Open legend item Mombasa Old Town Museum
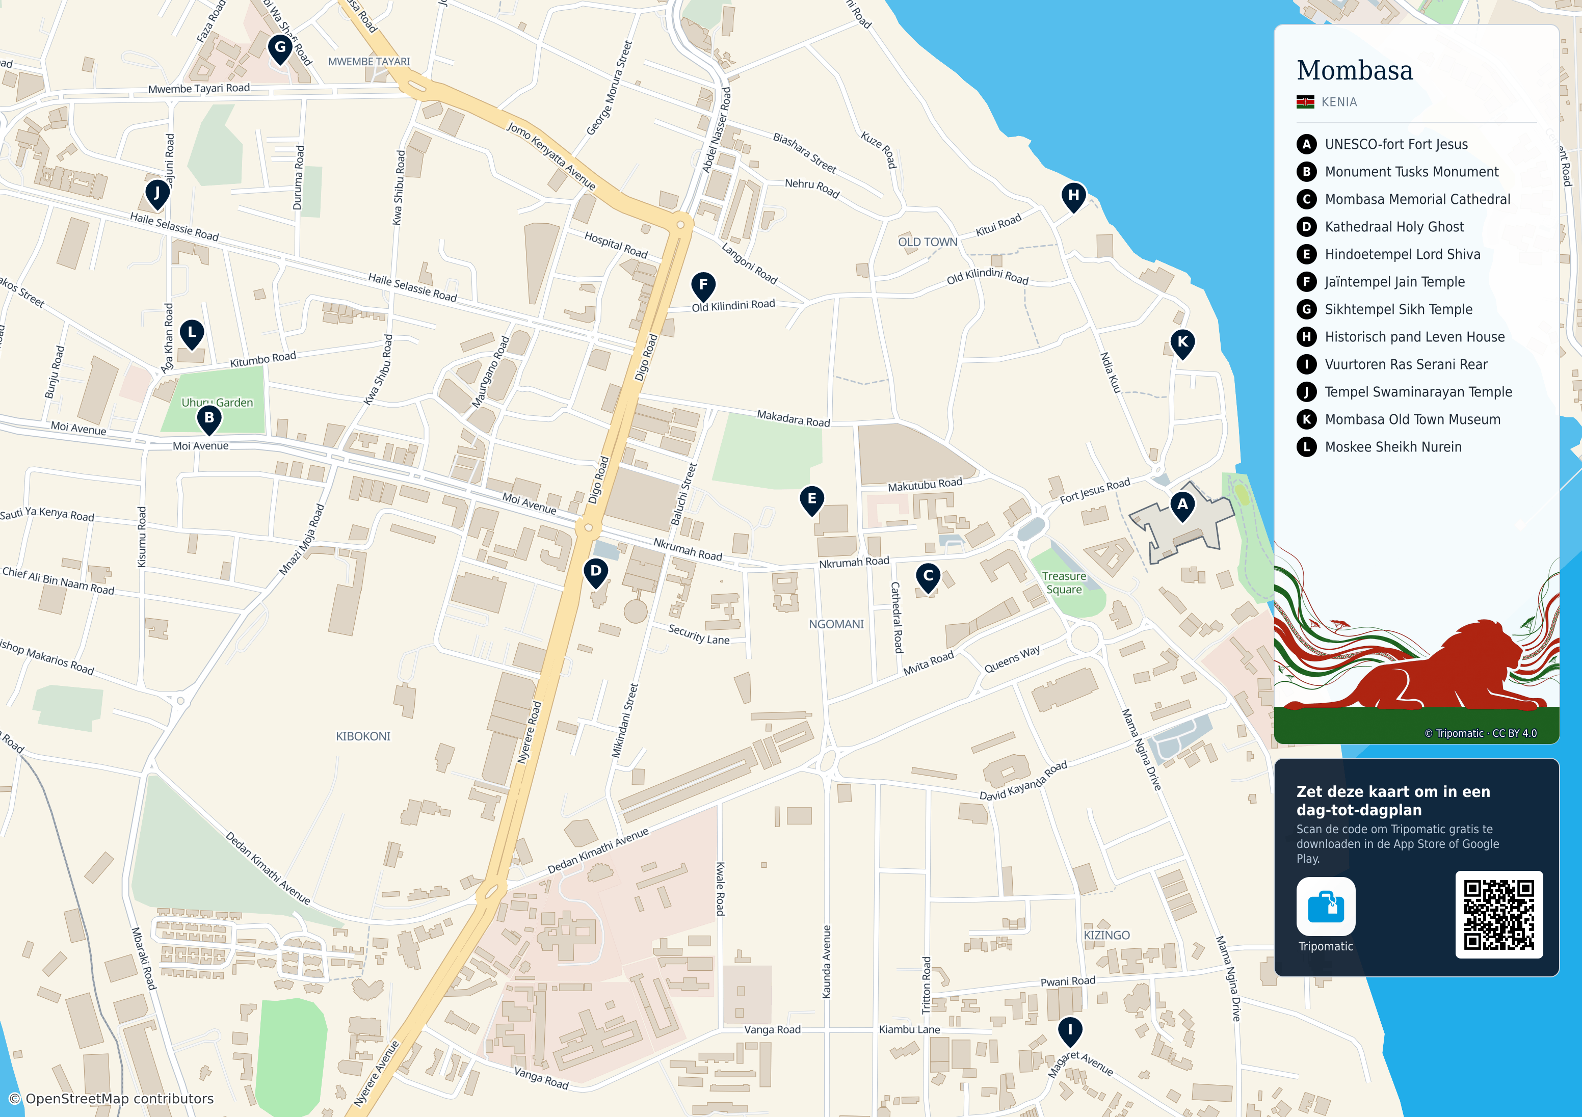 click(1398, 419)
